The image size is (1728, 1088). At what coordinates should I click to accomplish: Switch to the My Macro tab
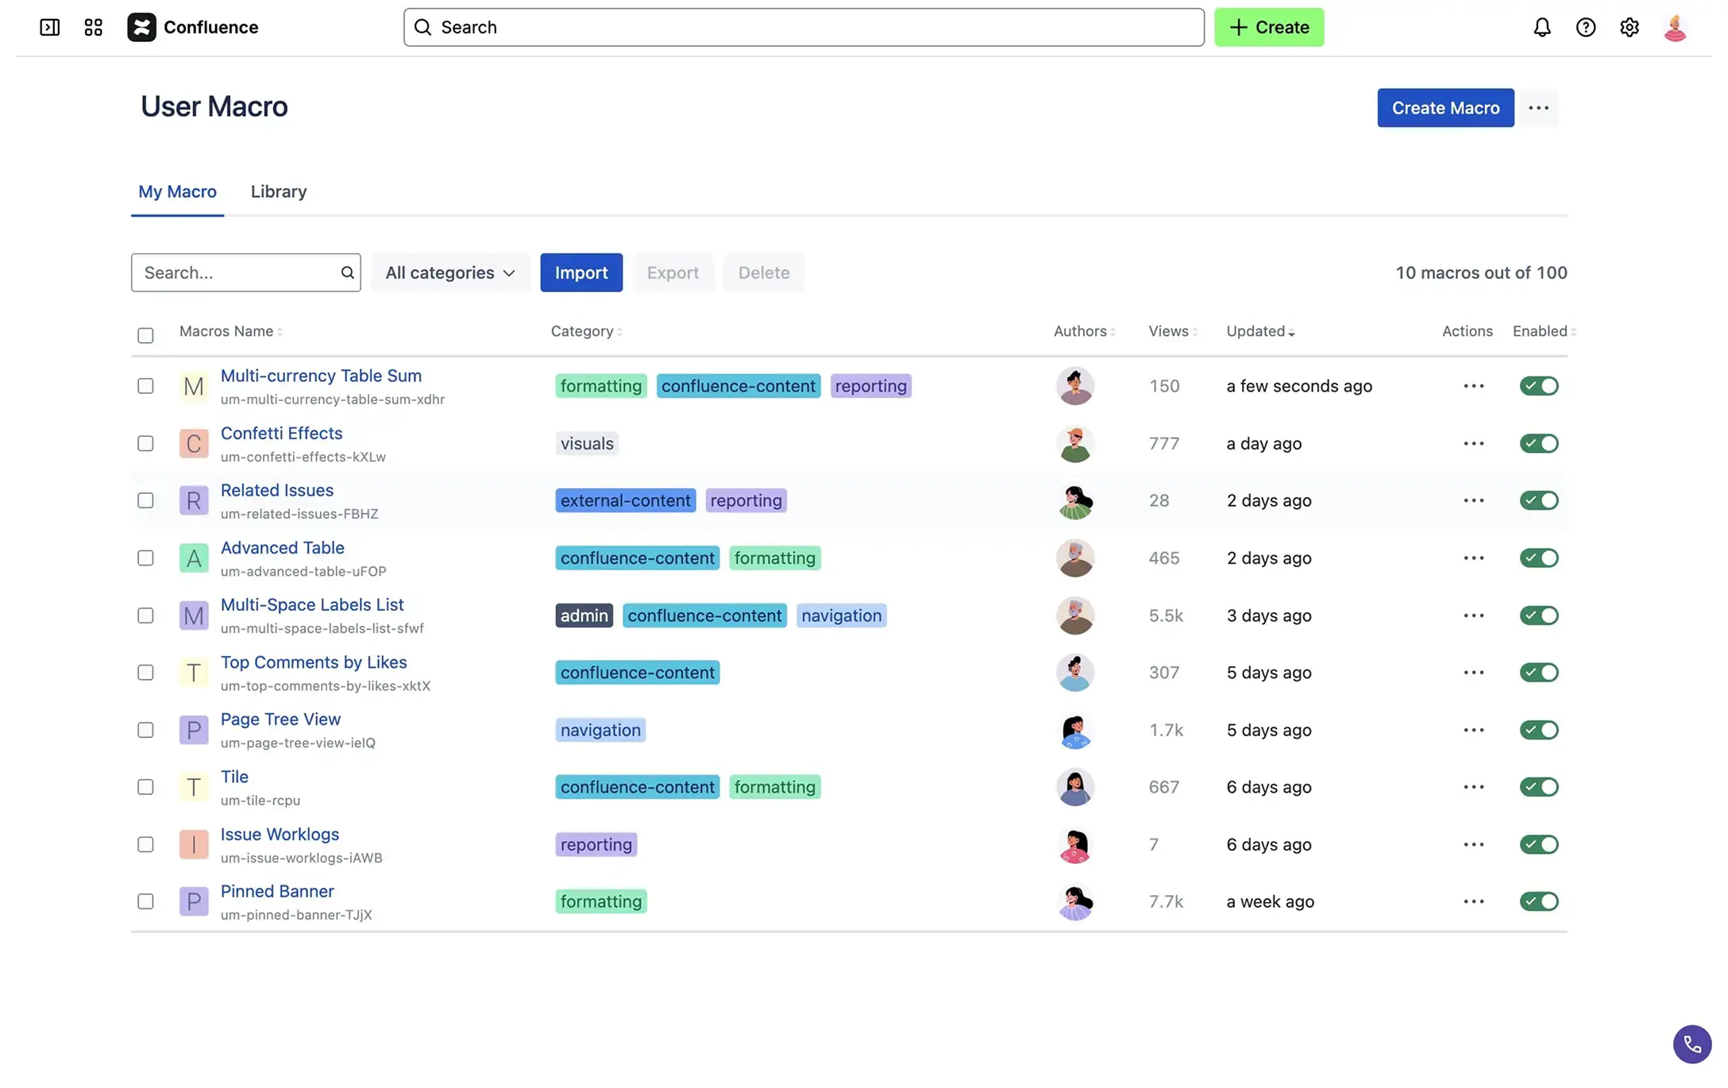(177, 191)
